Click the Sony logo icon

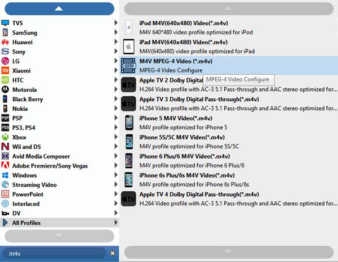point(5,51)
